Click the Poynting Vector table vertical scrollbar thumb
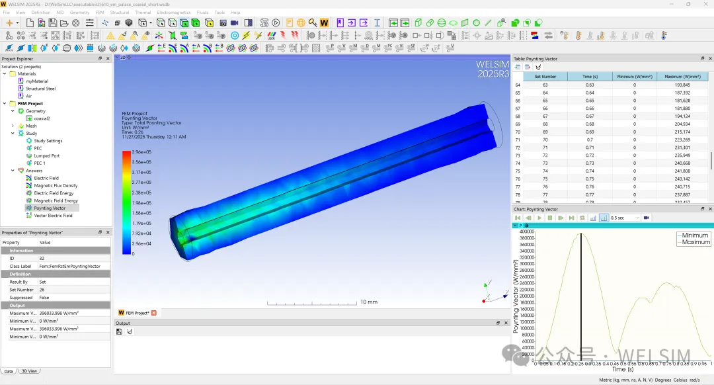 [x=711, y=160]
